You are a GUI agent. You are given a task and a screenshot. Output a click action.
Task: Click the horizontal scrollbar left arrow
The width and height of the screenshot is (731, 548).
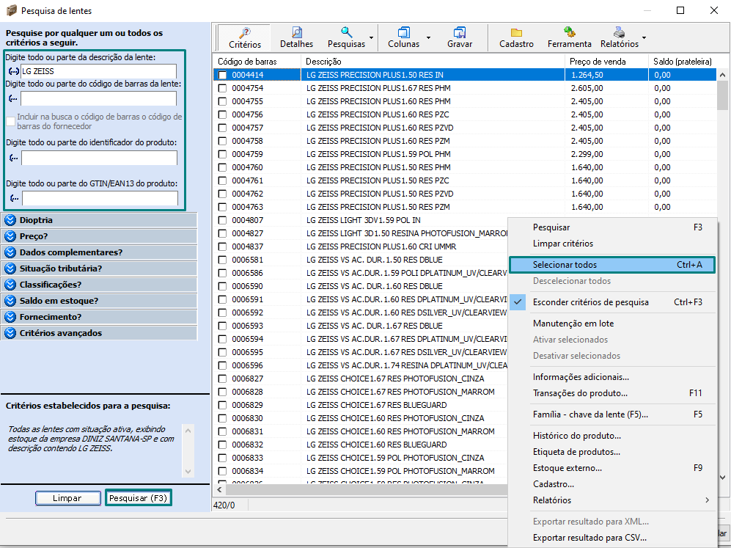coord(219,490)
